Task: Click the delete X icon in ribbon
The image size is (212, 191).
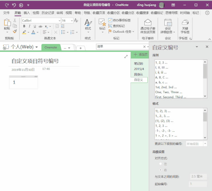Action: coord(56,32)
